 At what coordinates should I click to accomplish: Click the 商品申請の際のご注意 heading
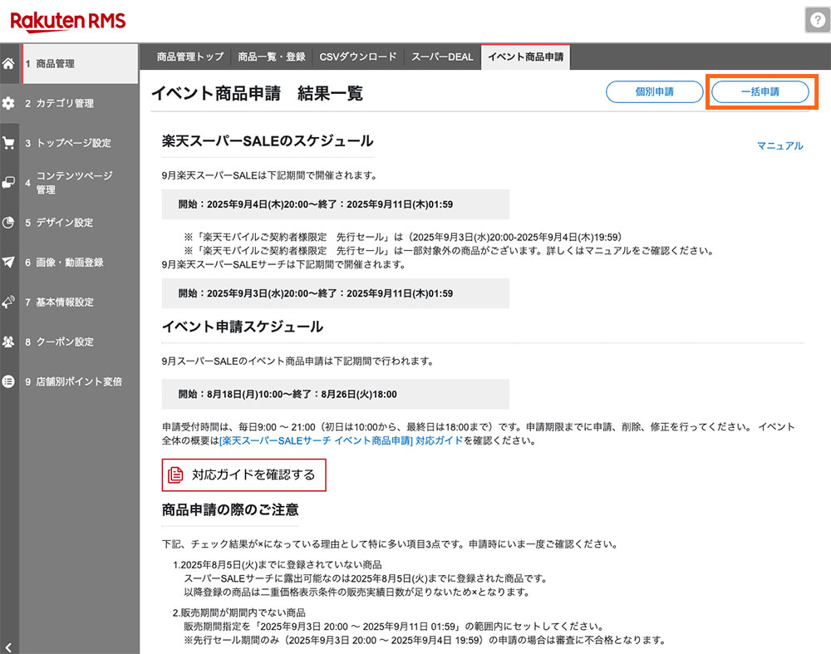[230, 510]
